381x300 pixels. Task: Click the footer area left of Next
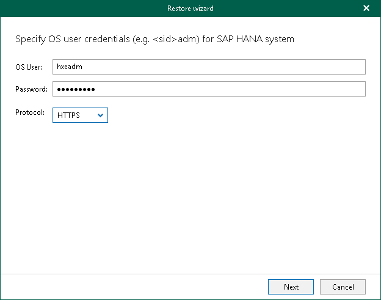134,287
